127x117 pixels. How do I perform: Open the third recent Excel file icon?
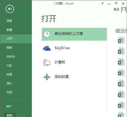[121, 62]
